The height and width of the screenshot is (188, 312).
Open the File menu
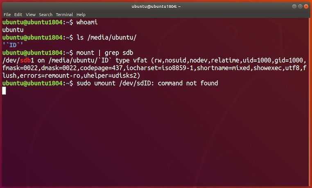pyautogui.click(x=7, y=15)
